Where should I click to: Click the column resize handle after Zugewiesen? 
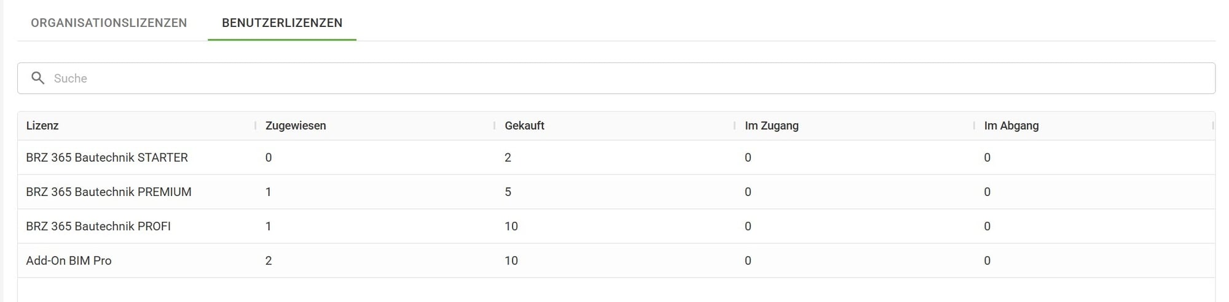495,126
